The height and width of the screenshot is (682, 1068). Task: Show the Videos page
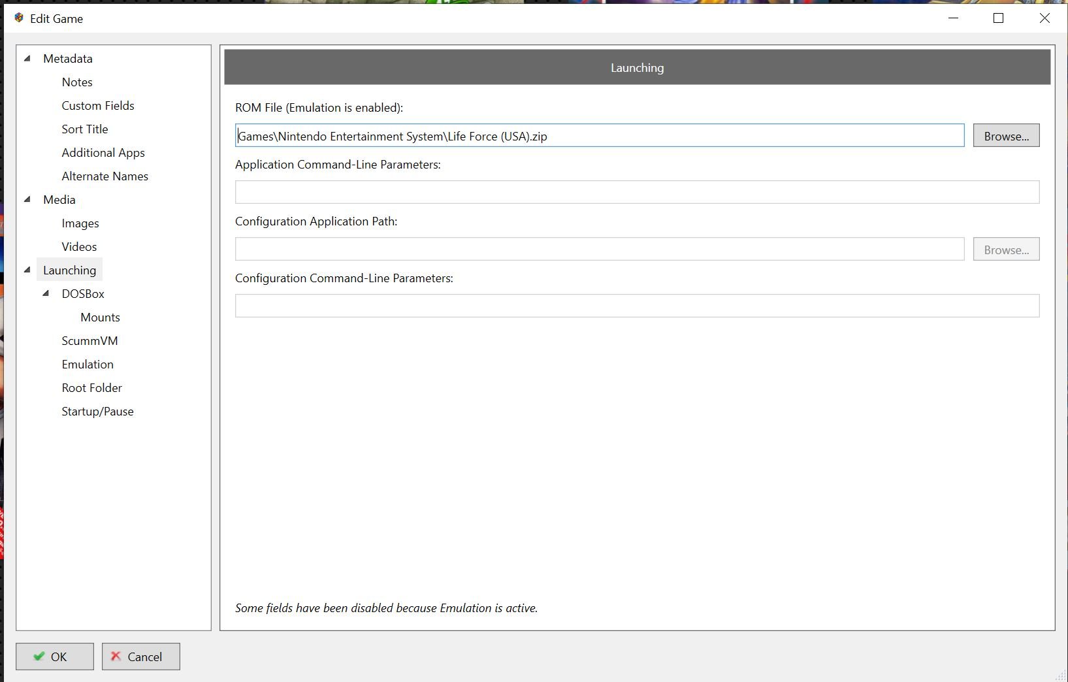(79, 246)
